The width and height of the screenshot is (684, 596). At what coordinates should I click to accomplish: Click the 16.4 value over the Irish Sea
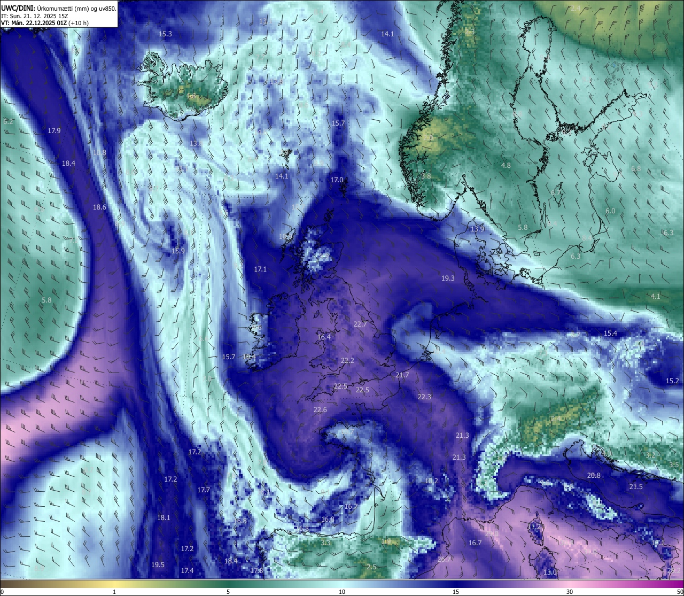[x=324, y=337]
